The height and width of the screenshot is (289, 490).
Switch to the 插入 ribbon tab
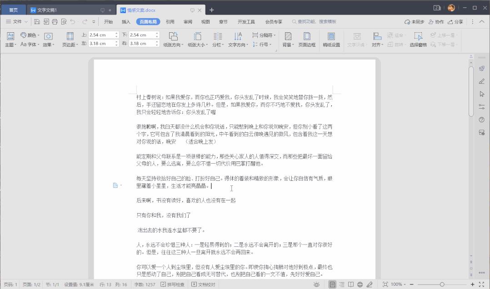tap(125, 21)
